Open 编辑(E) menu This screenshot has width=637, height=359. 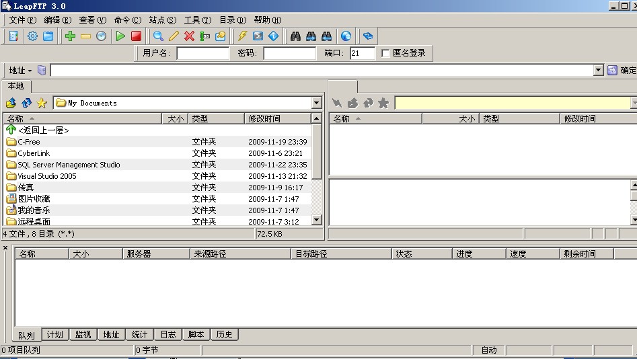[x=58, y=20]
